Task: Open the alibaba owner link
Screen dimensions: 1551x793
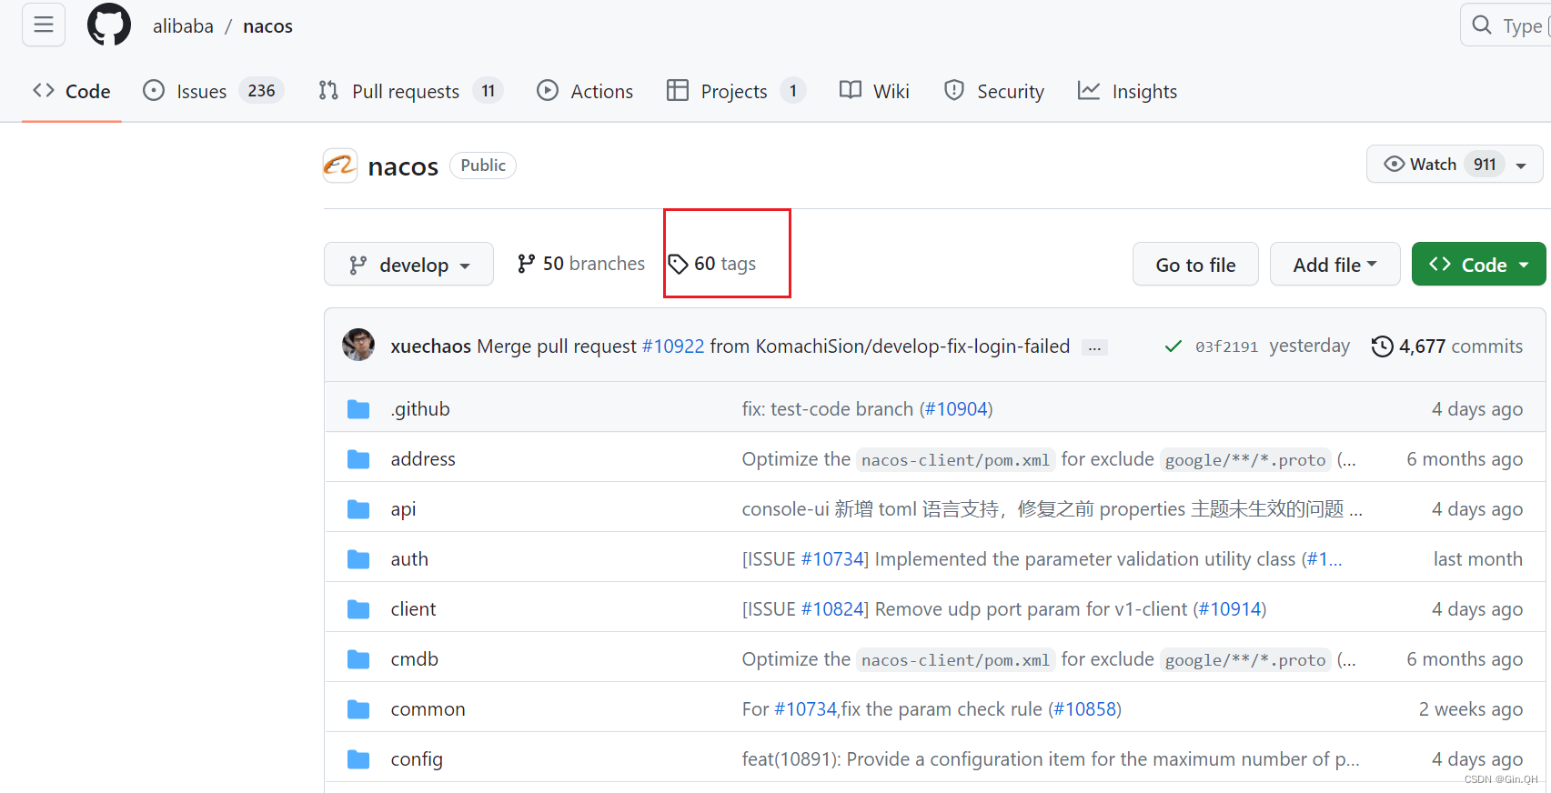Action: tap(183, 26)
